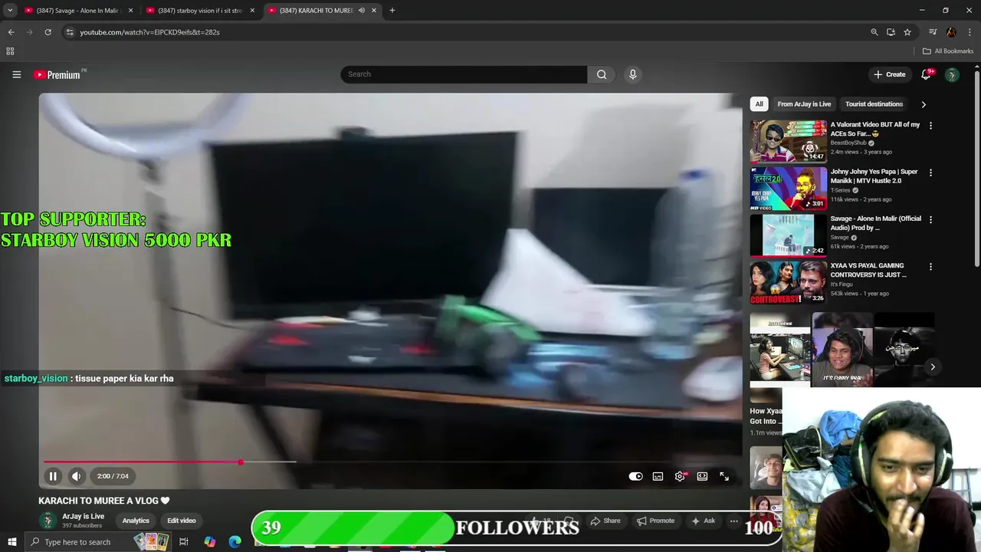Open options for the XYAA VS PAYAL video

point(930,267)
